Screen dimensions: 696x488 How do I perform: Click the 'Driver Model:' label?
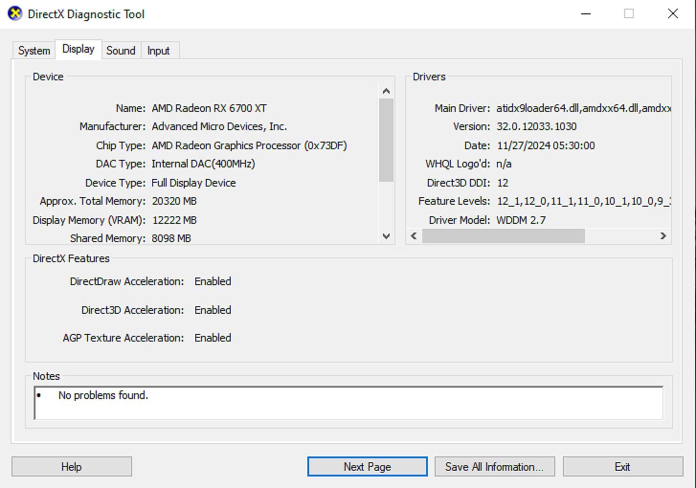click(460, 220)
